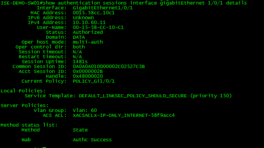Click the DATA domain value

[79, 37]
